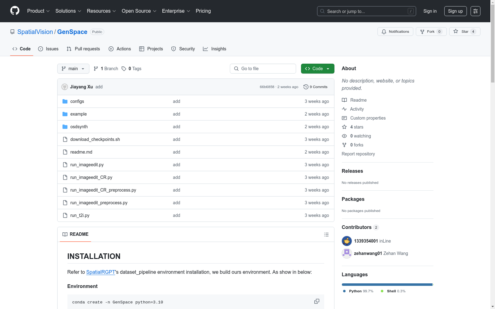Open the GitHub homepage logo

(15, 11)
